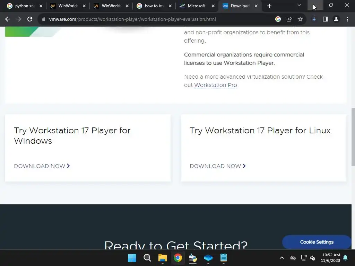Close the python sn tab
The height and width of the screenshot is (266, 355).
[x=41, y=6]
